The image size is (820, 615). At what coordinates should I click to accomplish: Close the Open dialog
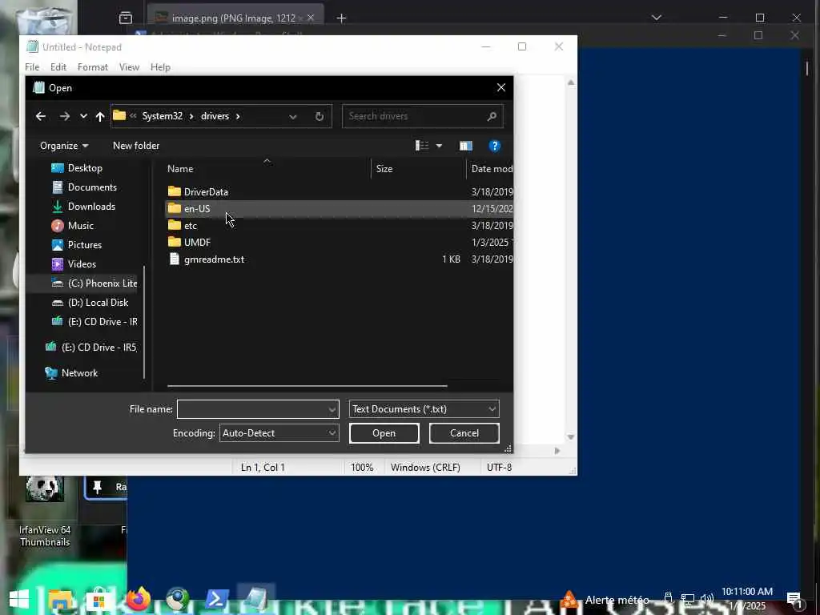(x=501, y=87)
